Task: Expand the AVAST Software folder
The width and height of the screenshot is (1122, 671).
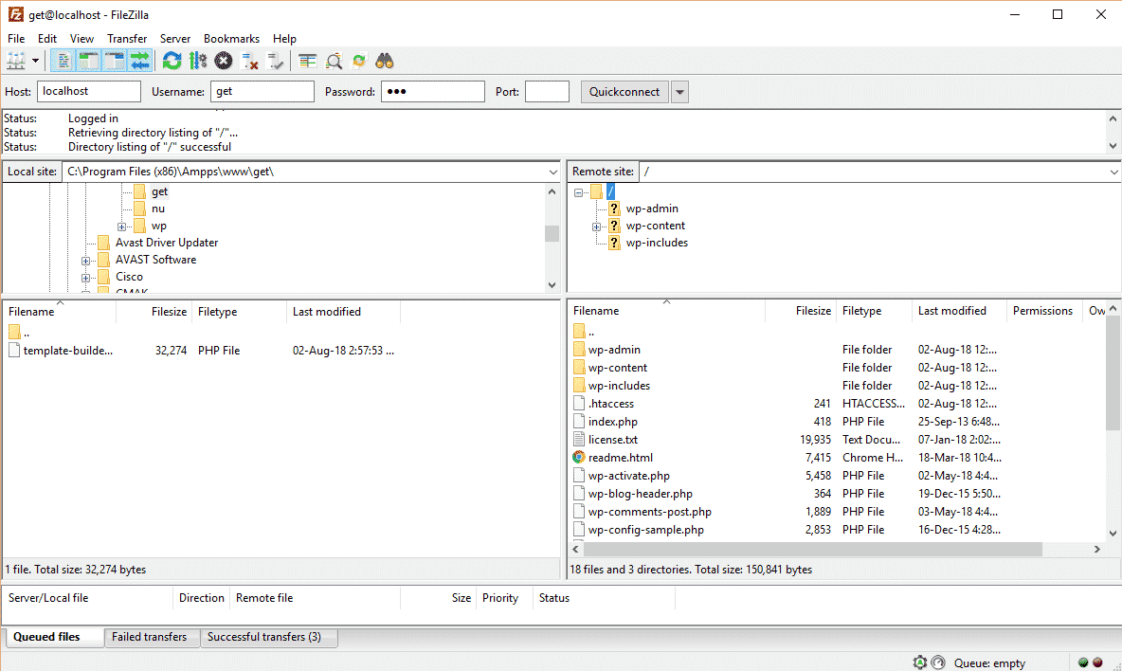Action: [x=86, y=262]
